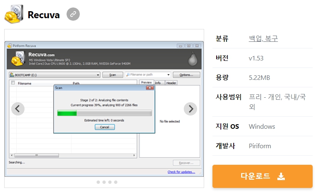
Task: Click the Recuva title heading
Action: 44,15
